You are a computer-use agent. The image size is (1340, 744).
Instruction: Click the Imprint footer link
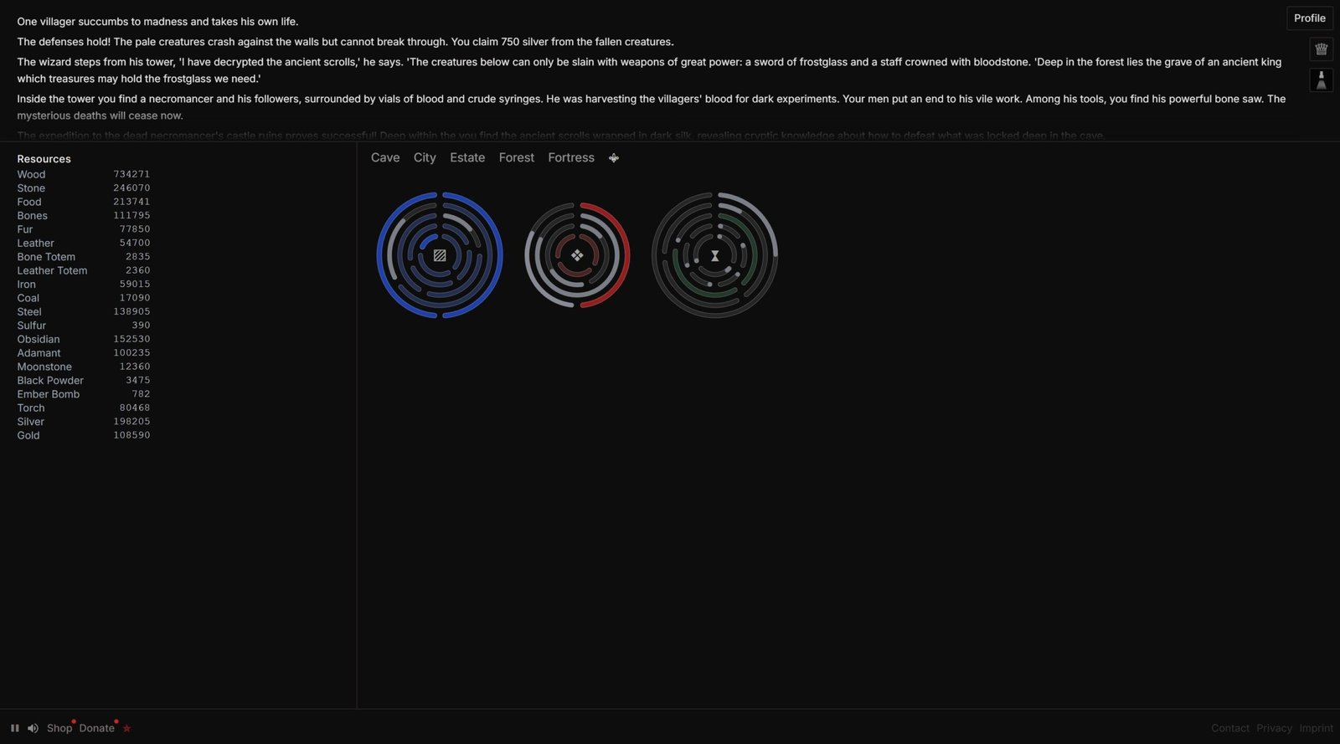pyautogui.click(x=1316, y=728)
